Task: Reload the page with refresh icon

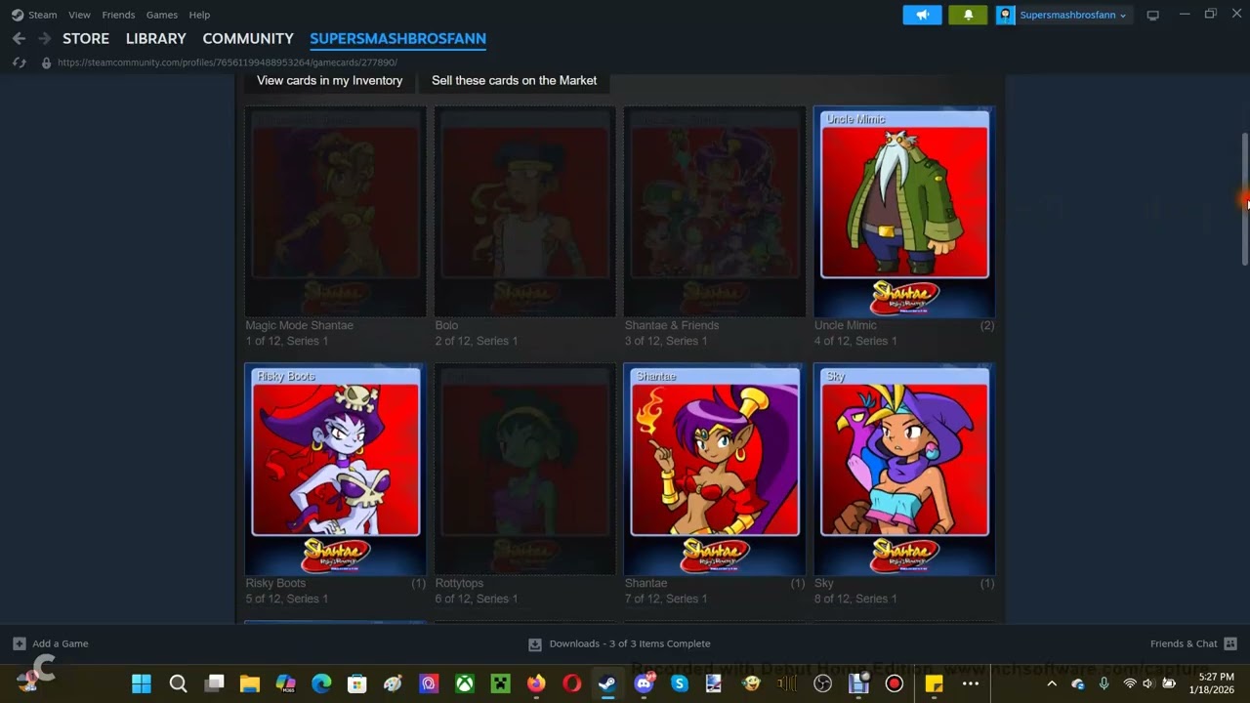Action: pos(19,62)
